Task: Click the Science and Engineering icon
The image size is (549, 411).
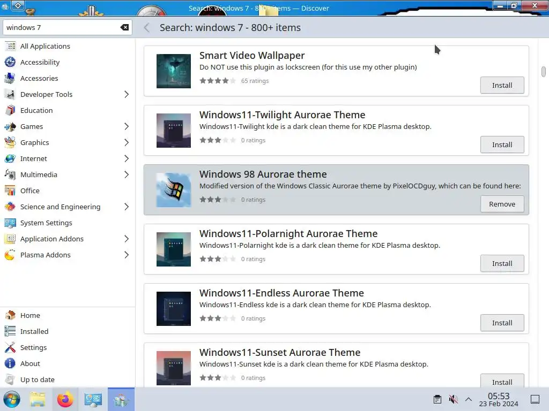Action: [x=10, y=207]
